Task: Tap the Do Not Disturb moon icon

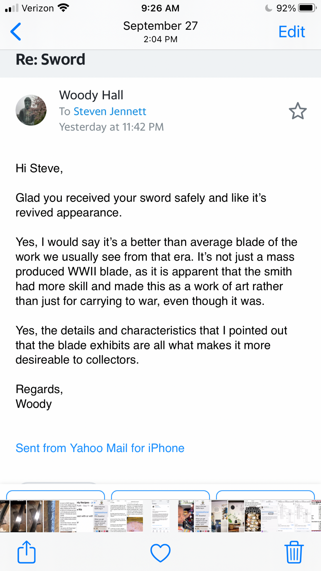Action: [x=269, y=8]
